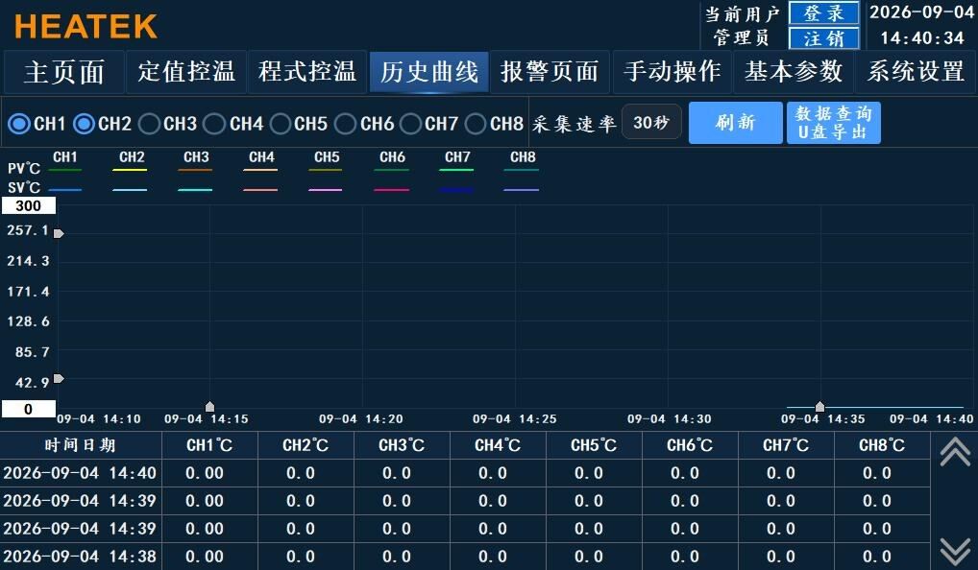Click the 登录 login button
The width and height of the screenshot is (978, 570).
coord(824,13)
